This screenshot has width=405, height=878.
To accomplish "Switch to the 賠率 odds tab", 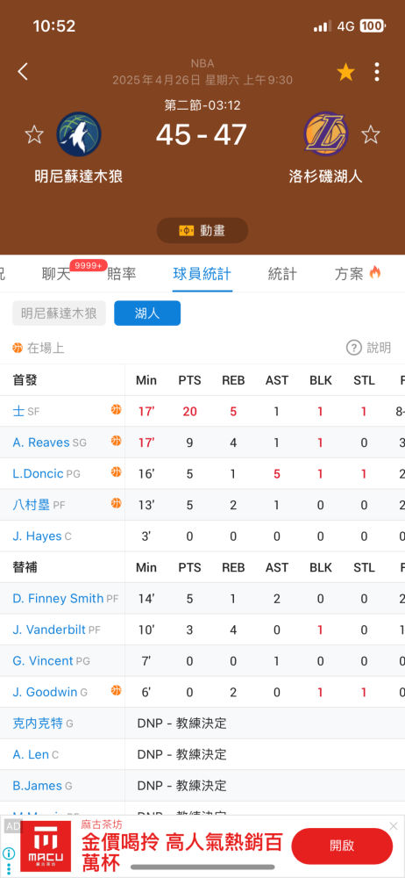I will pyautogui.click(x=121, y=274).
